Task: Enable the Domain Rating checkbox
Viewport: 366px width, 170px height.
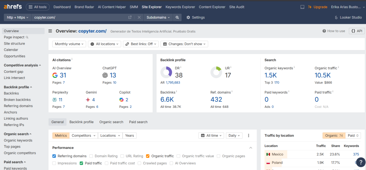Action: [91, 156]
